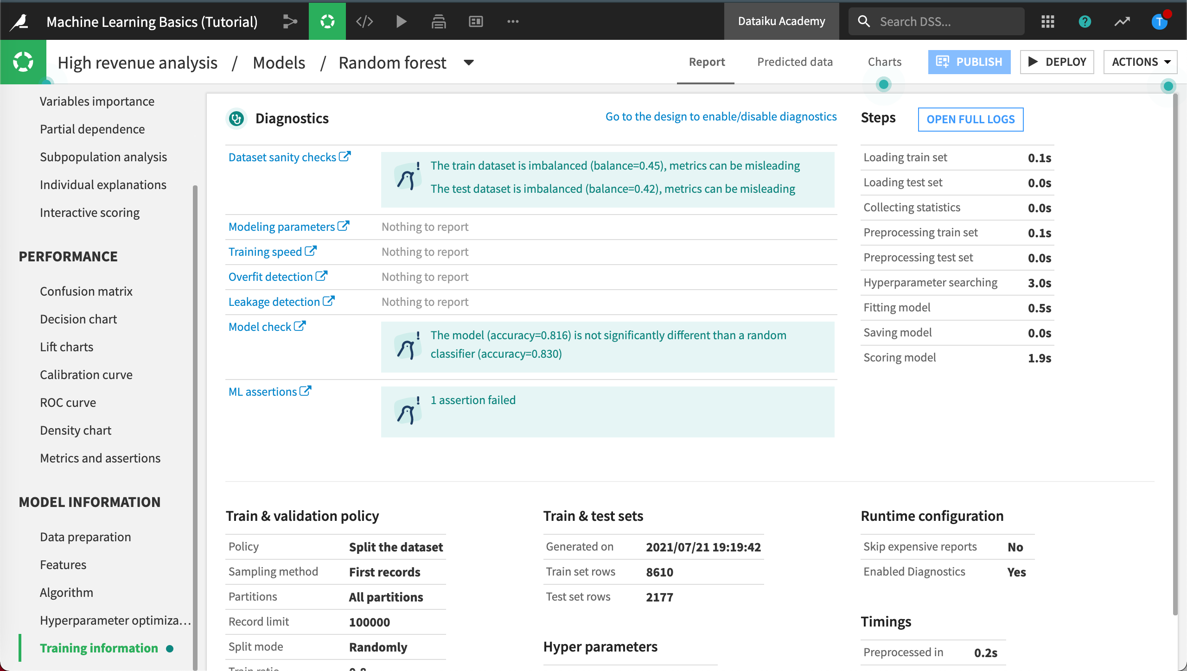Click the code editor icon in toolbar

[x=364, y=21]
